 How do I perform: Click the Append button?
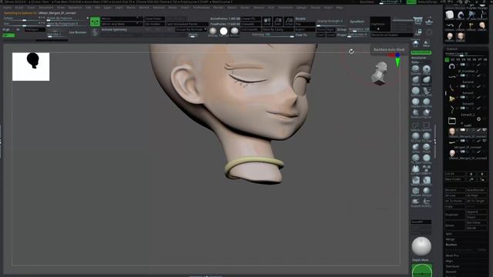tap(476, 212)
